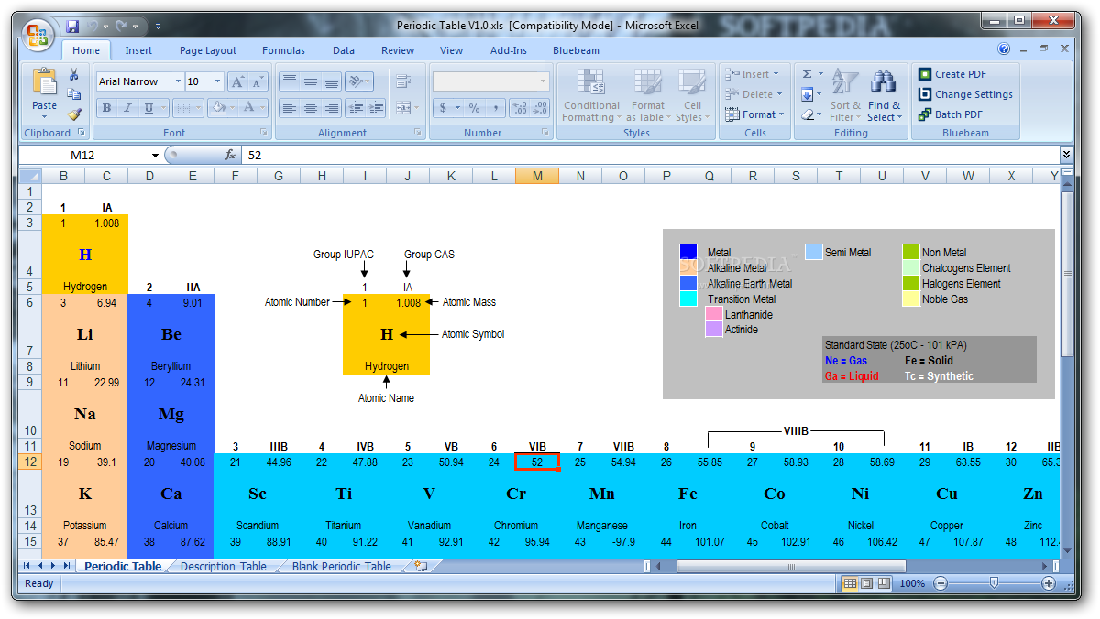
Task: Toggle Underline formatting
Action: click(x=148, y=108)
